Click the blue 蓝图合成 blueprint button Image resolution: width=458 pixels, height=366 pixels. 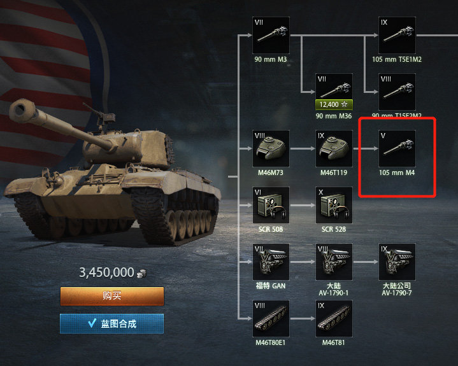pyautogui.click(x=111, y=323)
